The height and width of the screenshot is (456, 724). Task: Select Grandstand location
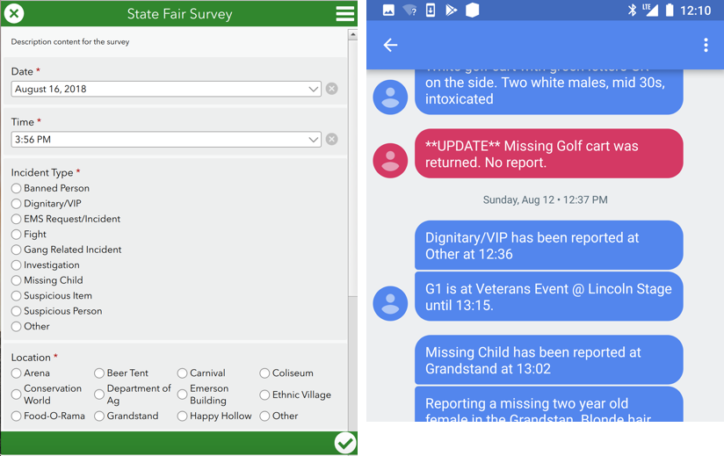(99, 416)
